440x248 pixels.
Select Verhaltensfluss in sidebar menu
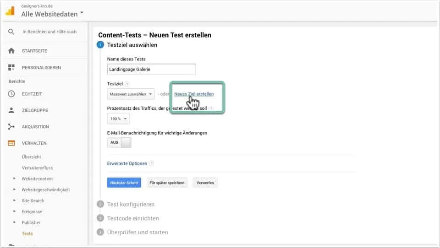pyautogui.click(x=37, y=168)
